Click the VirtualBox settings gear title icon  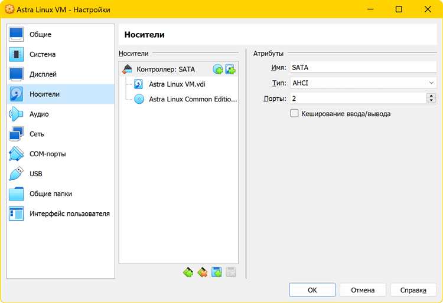9,9
